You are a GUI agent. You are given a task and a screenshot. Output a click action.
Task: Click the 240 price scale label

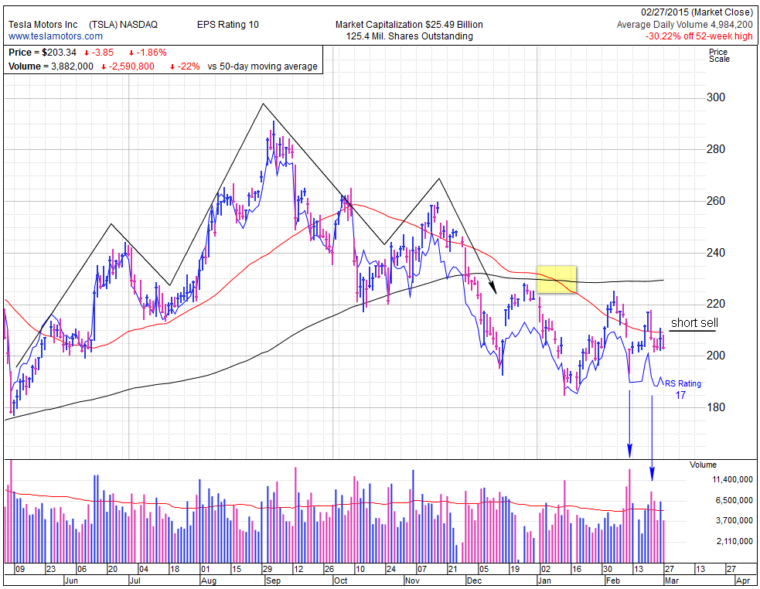click(716, 253)
